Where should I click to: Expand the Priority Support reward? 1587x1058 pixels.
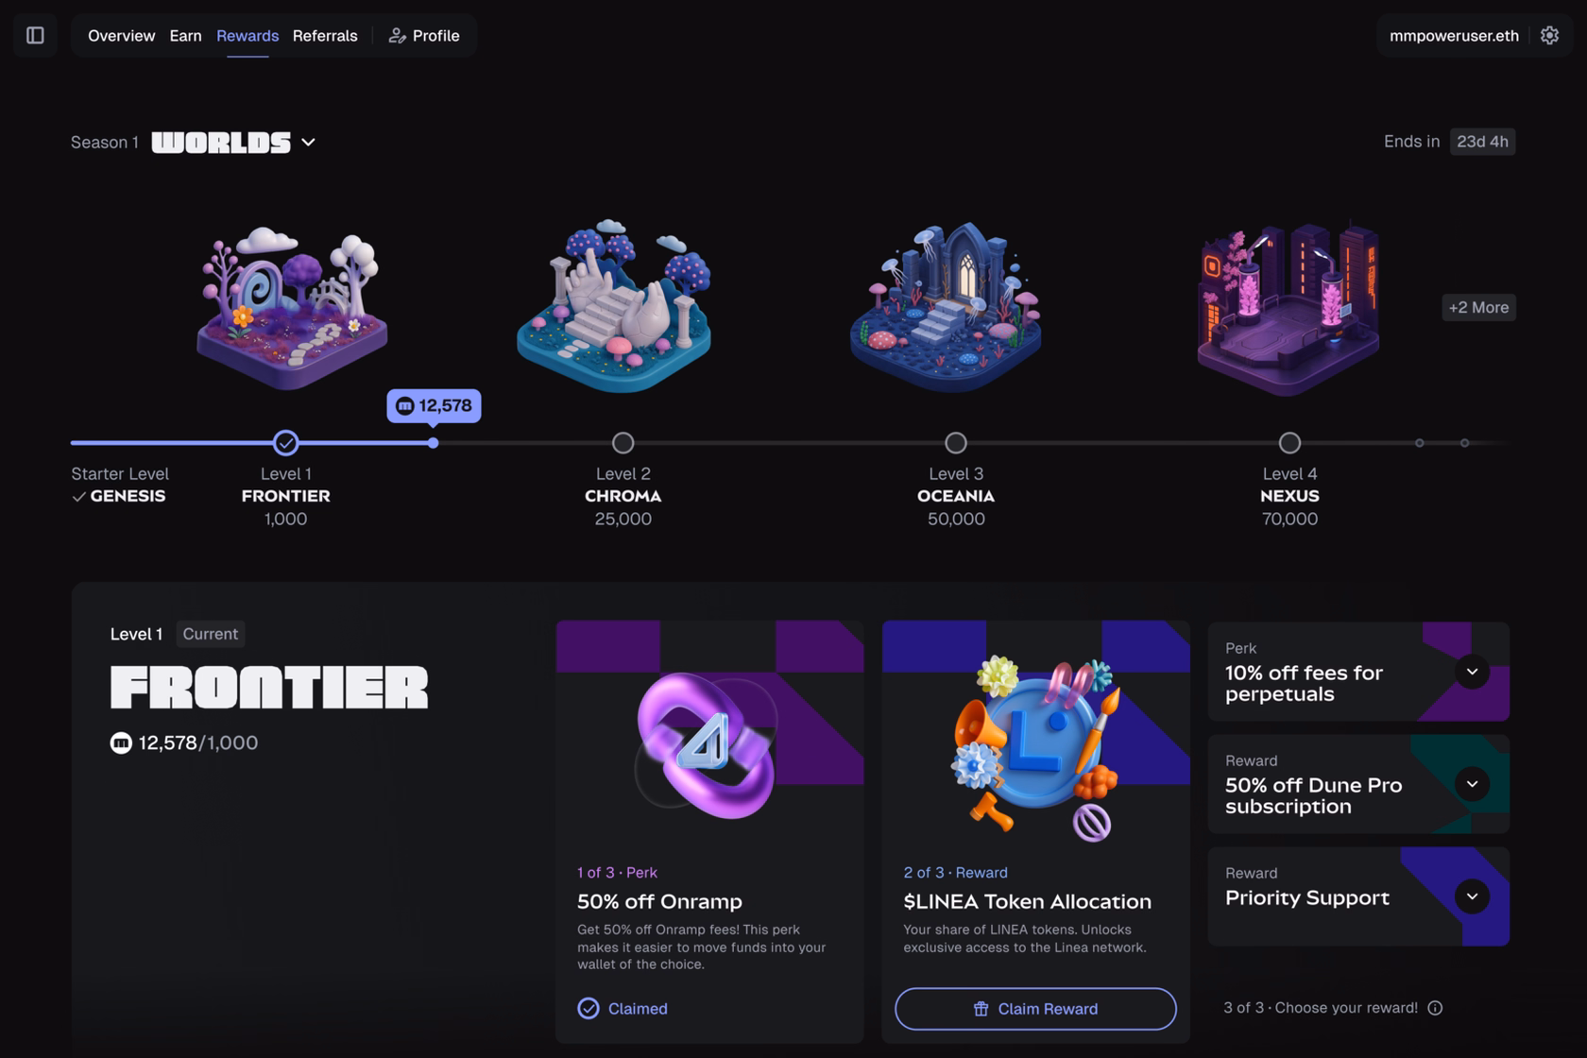(1472, 896)
